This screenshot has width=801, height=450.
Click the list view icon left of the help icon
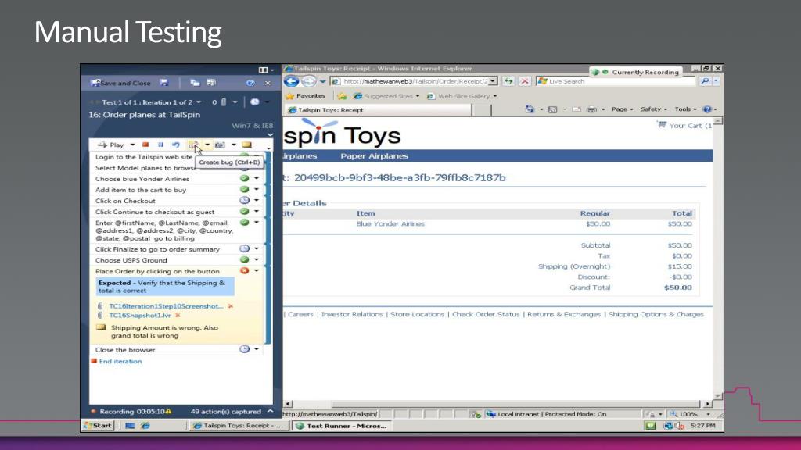[211, 83]
